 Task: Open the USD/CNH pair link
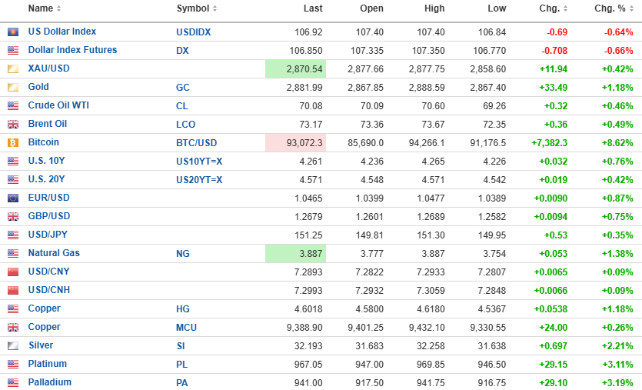coord(49,290)
